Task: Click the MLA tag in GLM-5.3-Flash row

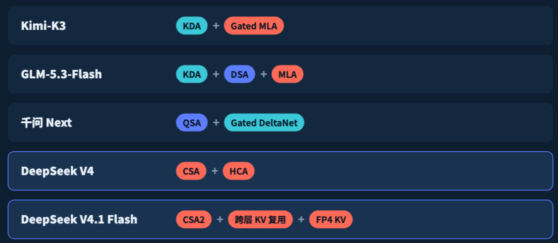Action: (288, 74)
